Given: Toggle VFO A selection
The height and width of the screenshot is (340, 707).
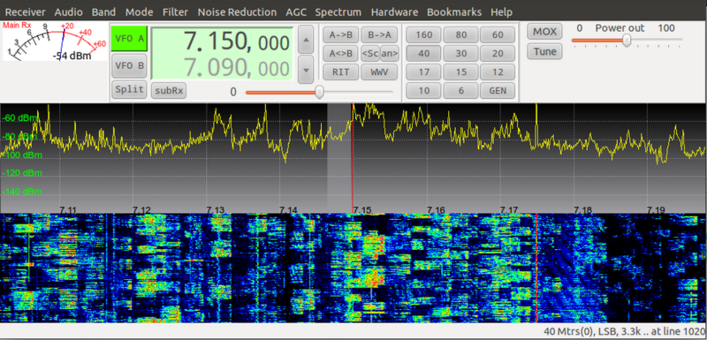Looking at the screenshot, I should tap(129, 39).
